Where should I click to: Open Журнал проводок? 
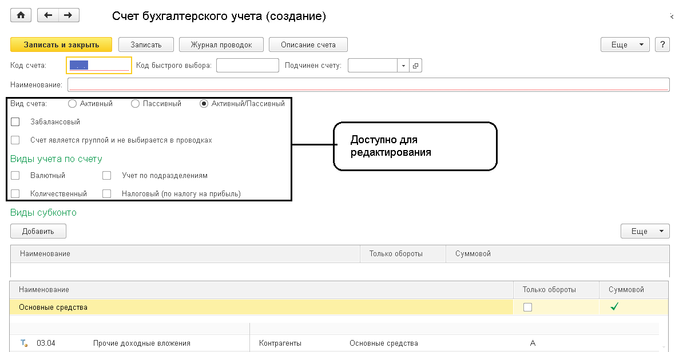[221, 44]
